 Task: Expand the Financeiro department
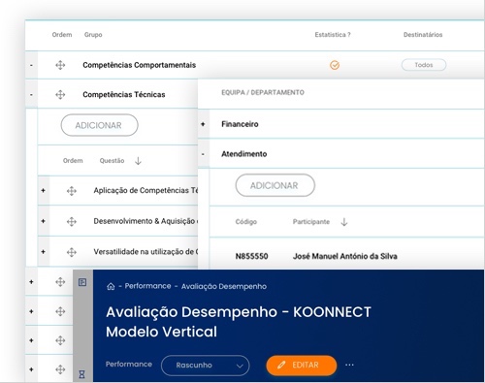203,124
